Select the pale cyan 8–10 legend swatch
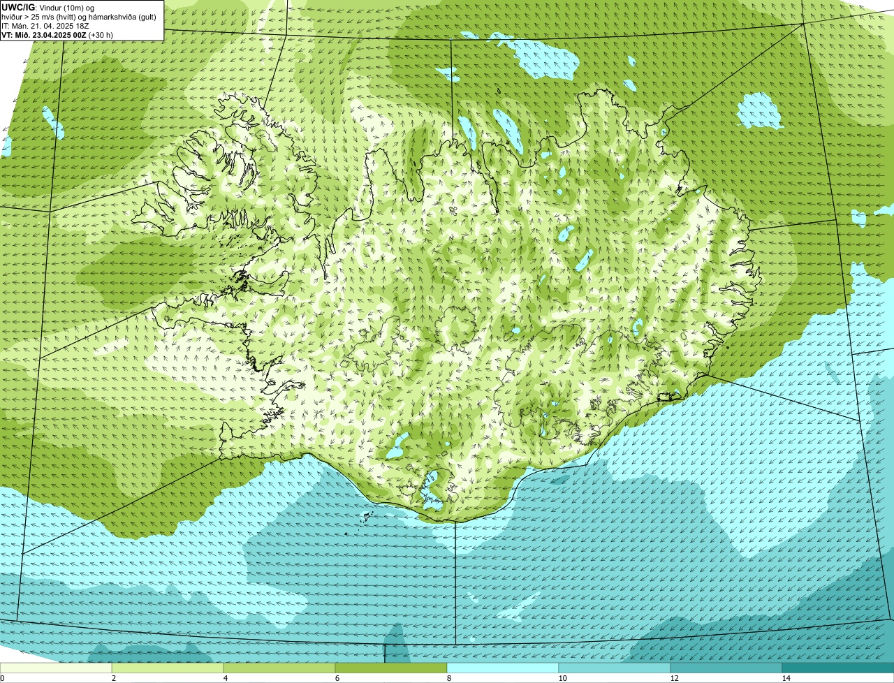 pyautogui.click(x=503, y=668)
